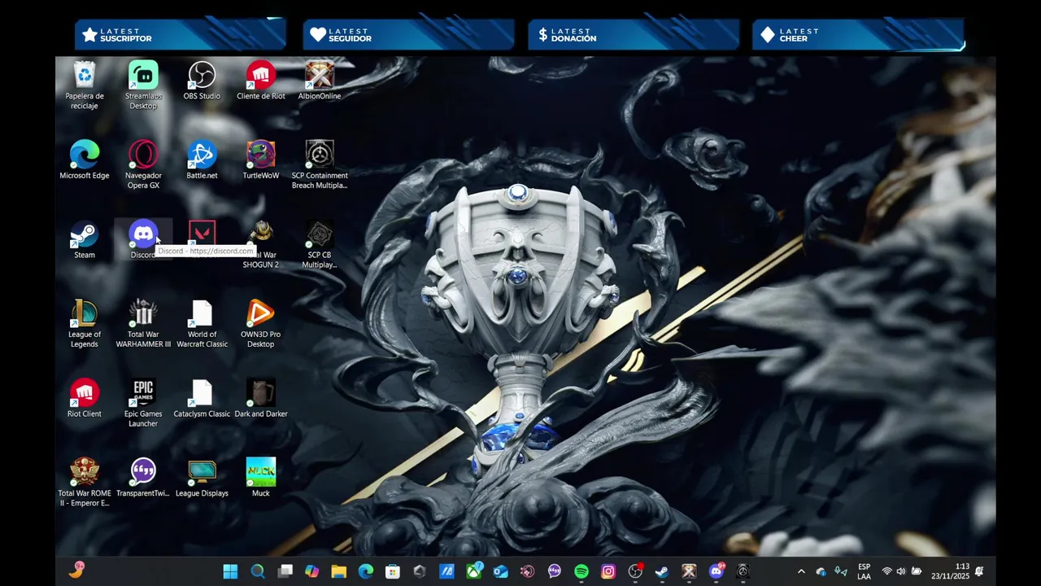
Task: Switch to Discord in the taskbar
Action: [716, 572]
